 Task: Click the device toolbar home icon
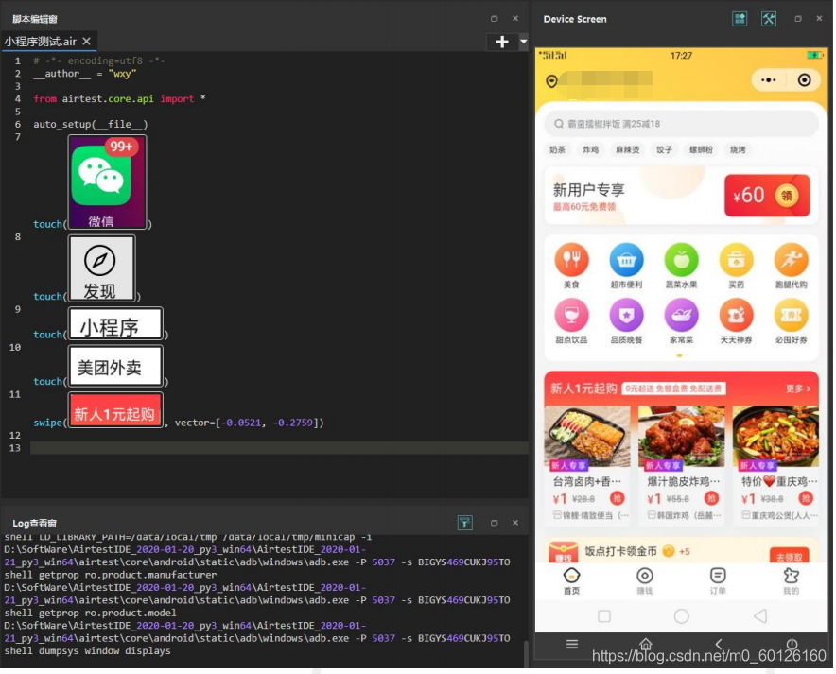click(x=646, y=644)
